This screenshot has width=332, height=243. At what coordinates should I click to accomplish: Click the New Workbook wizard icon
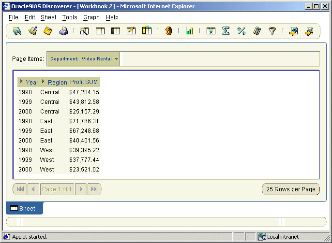click(17, 31)
